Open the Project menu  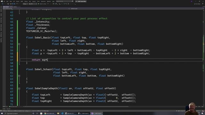coord(18,1)
